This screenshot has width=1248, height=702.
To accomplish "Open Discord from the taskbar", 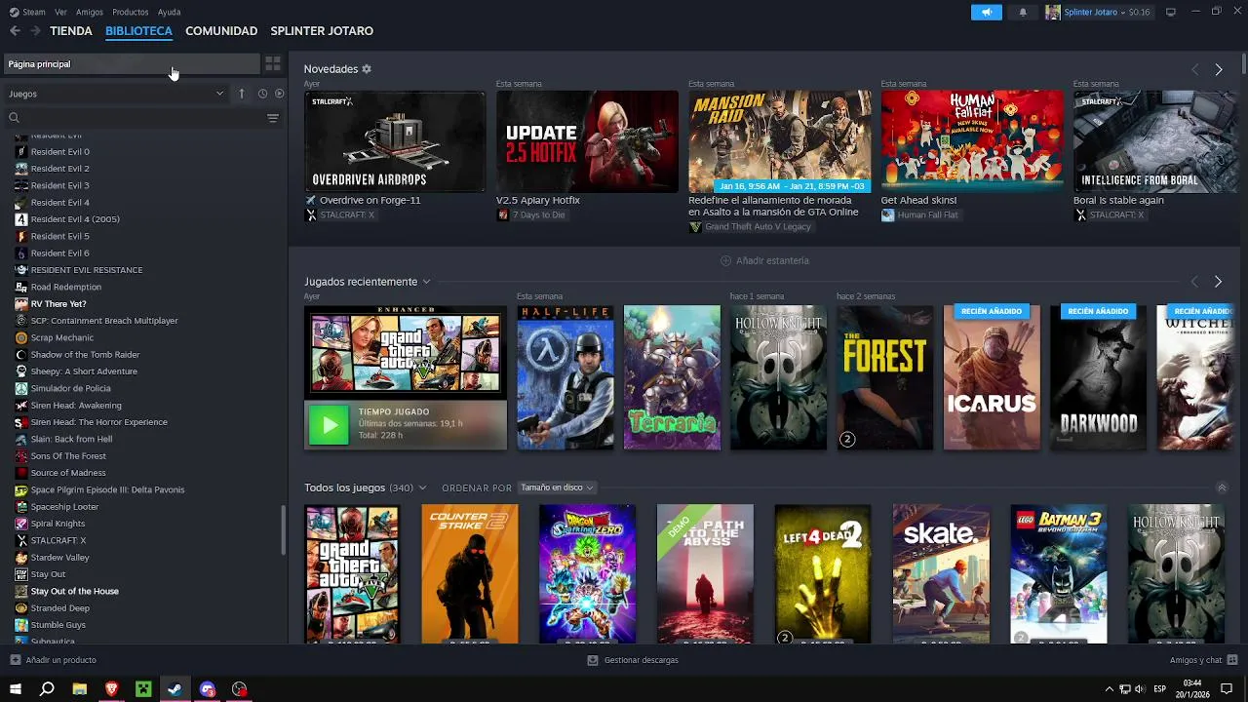I will 207,689.
